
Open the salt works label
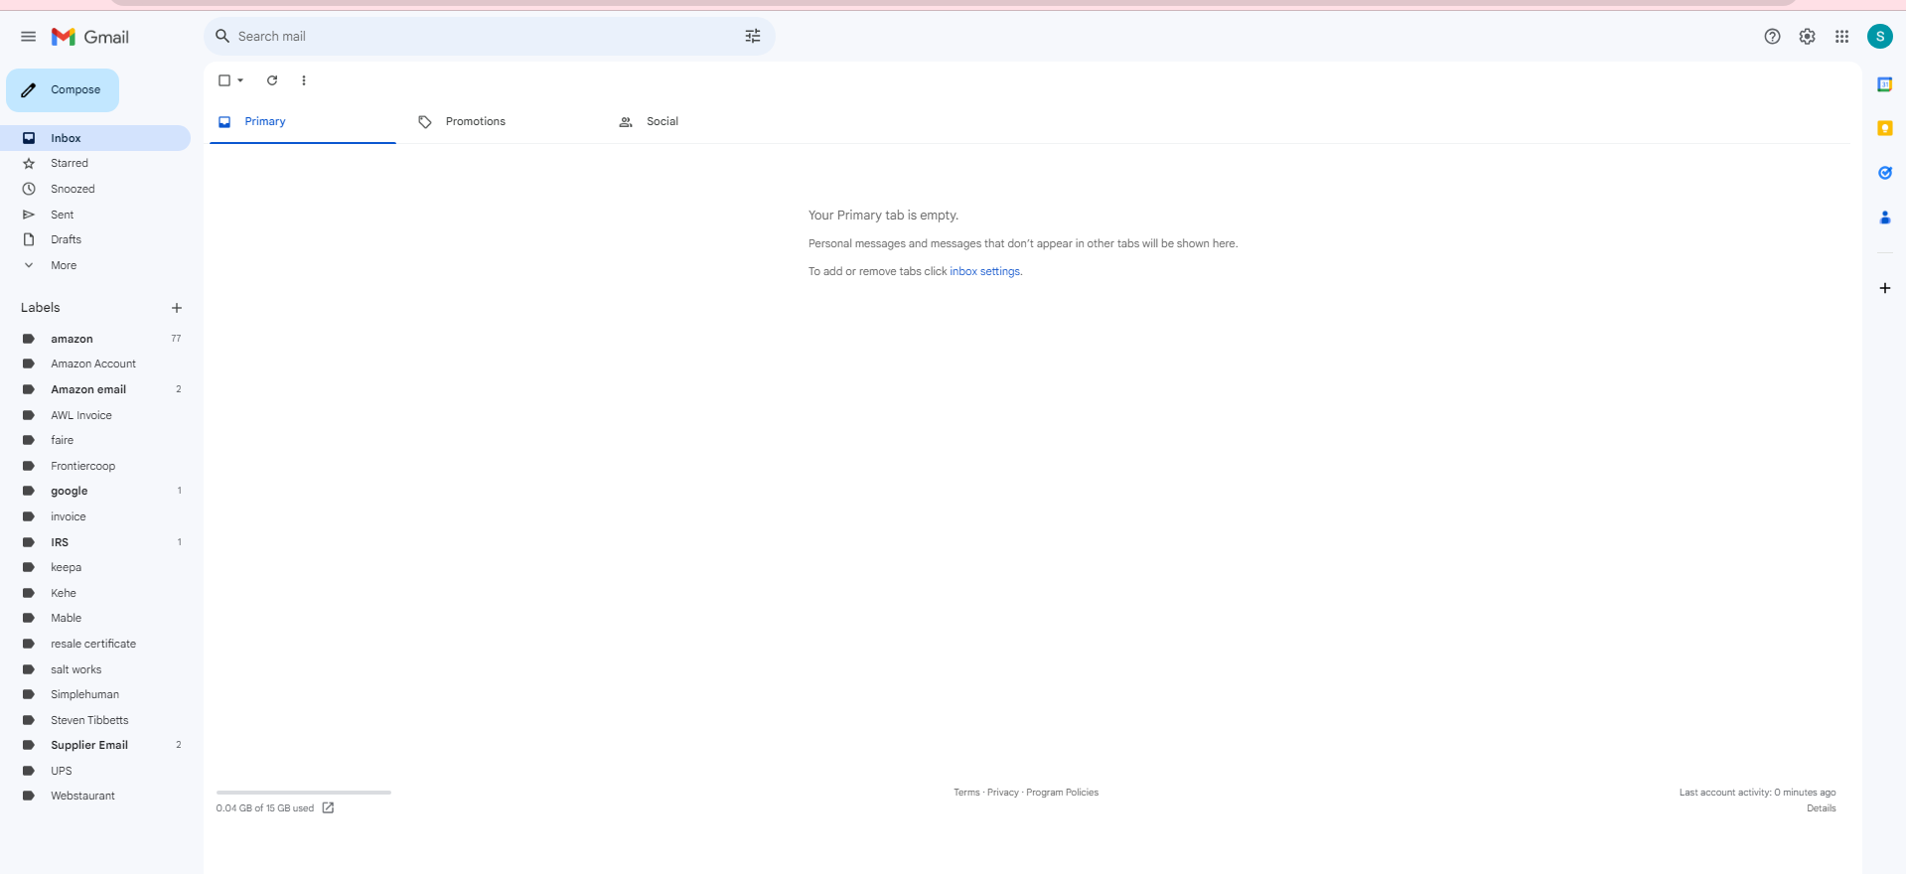[x=95, y=669]
